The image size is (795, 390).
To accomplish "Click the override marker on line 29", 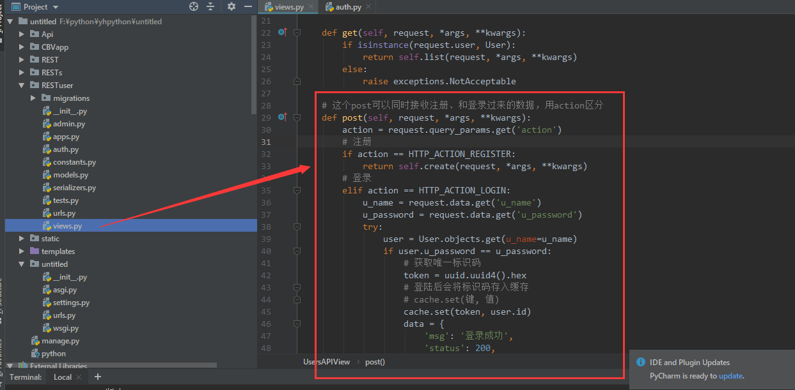I will tap(282, 117).
